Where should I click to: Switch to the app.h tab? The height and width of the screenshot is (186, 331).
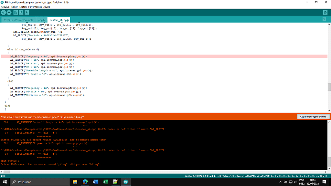(41, 20)
